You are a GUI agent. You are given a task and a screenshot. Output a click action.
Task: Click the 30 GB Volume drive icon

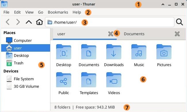tap(9, 86)
